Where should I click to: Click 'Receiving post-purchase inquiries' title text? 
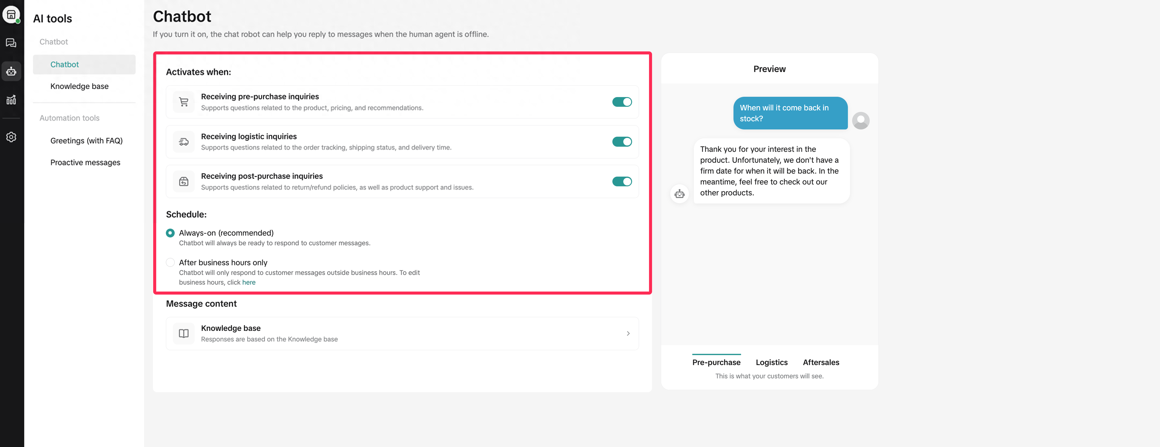tap(262, 176)
